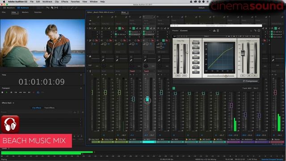This screenshot has width=286, height=161.
Task: Switch to the Waveform view
Action: [x=9, y=8]
